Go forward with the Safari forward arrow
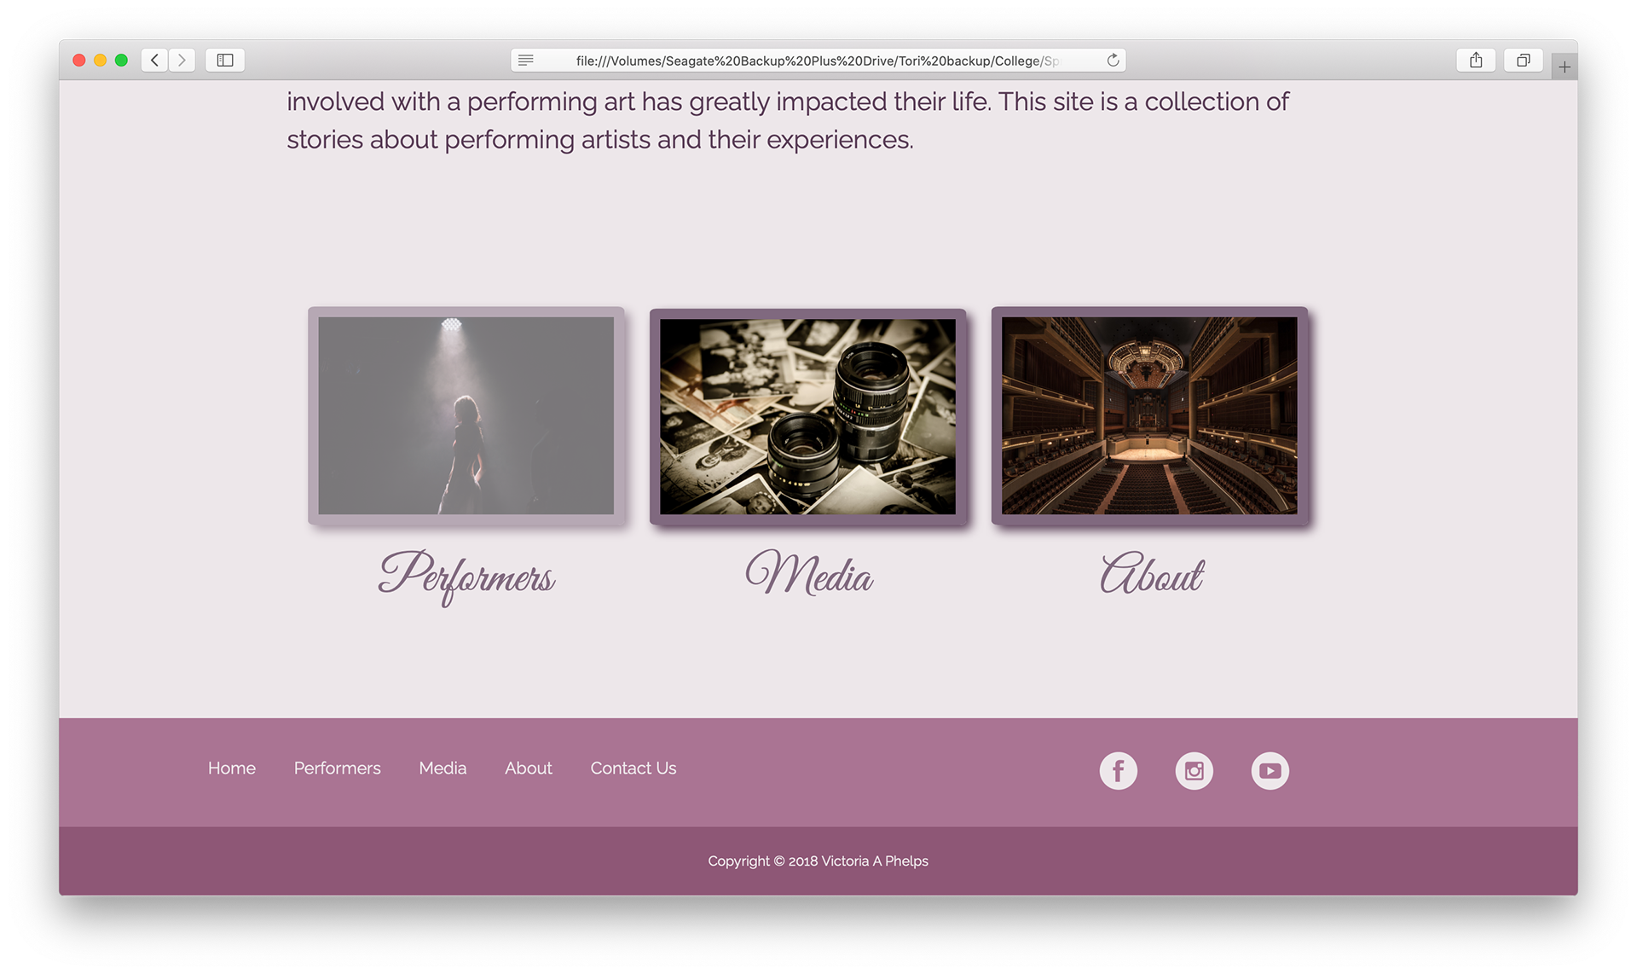The height and width of the screenshot is (974, 1637). [x=182, y=60]
